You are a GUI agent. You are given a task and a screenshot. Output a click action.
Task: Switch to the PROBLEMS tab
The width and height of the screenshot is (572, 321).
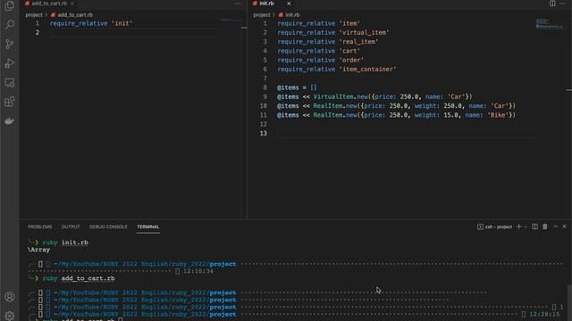[x=39, y=226]
